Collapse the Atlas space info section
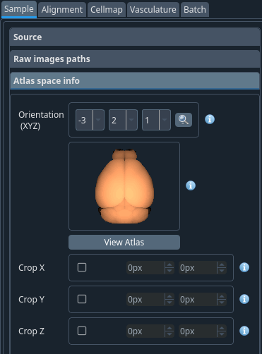Viewport: 262px width, 354px height. pyautogui.click(x=135, y=80)
